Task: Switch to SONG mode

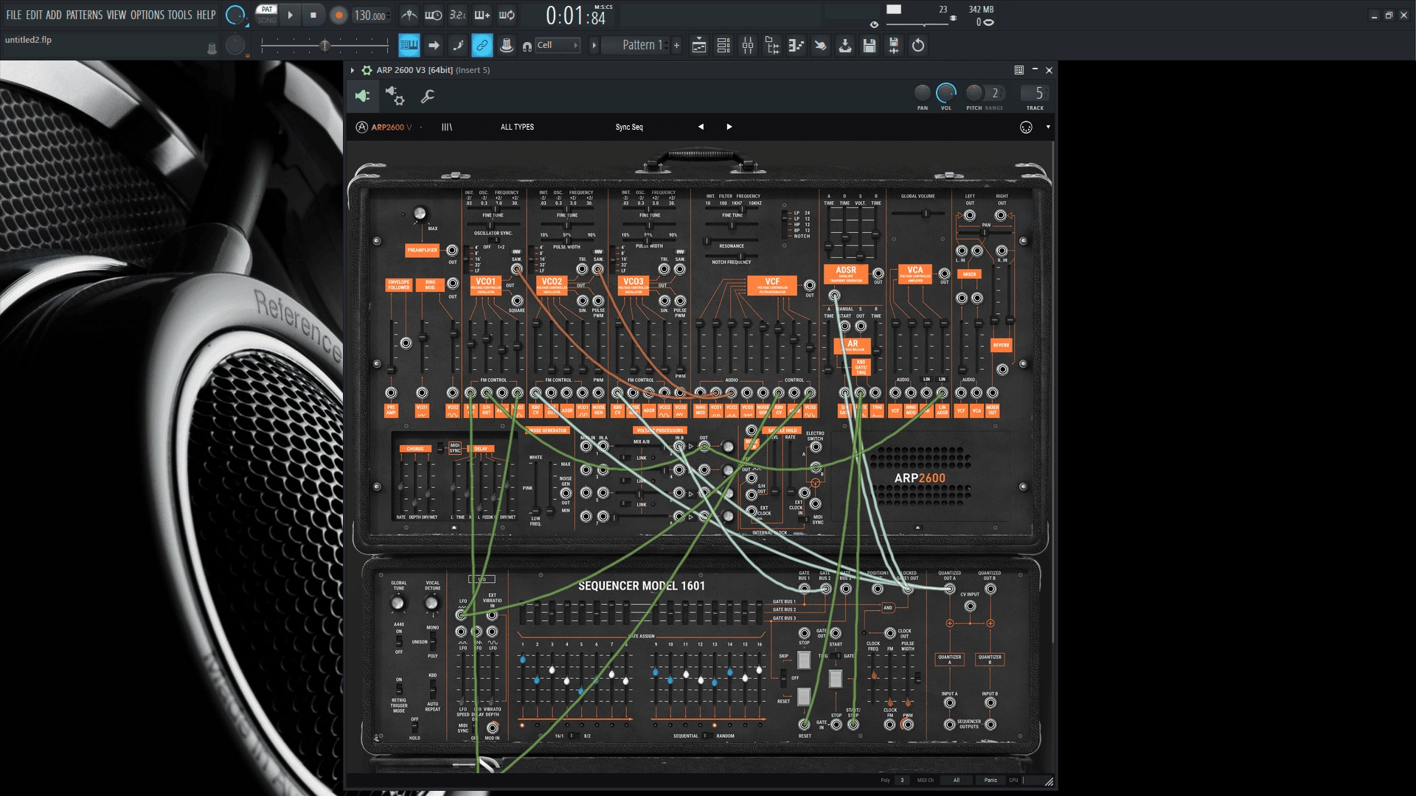Action: click(x=267, y=21)
